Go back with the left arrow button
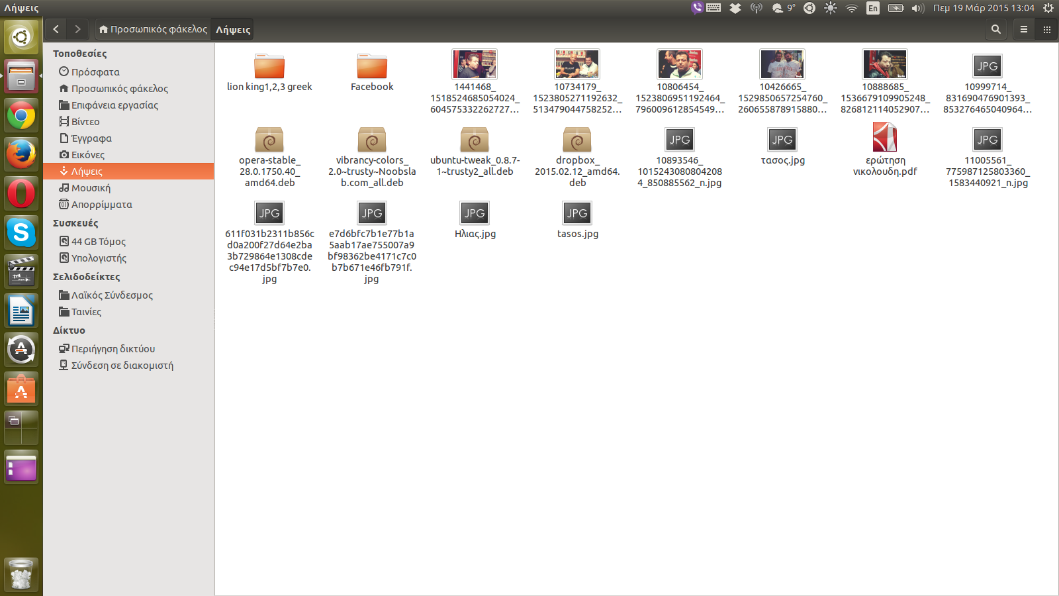 click(56, 29)
